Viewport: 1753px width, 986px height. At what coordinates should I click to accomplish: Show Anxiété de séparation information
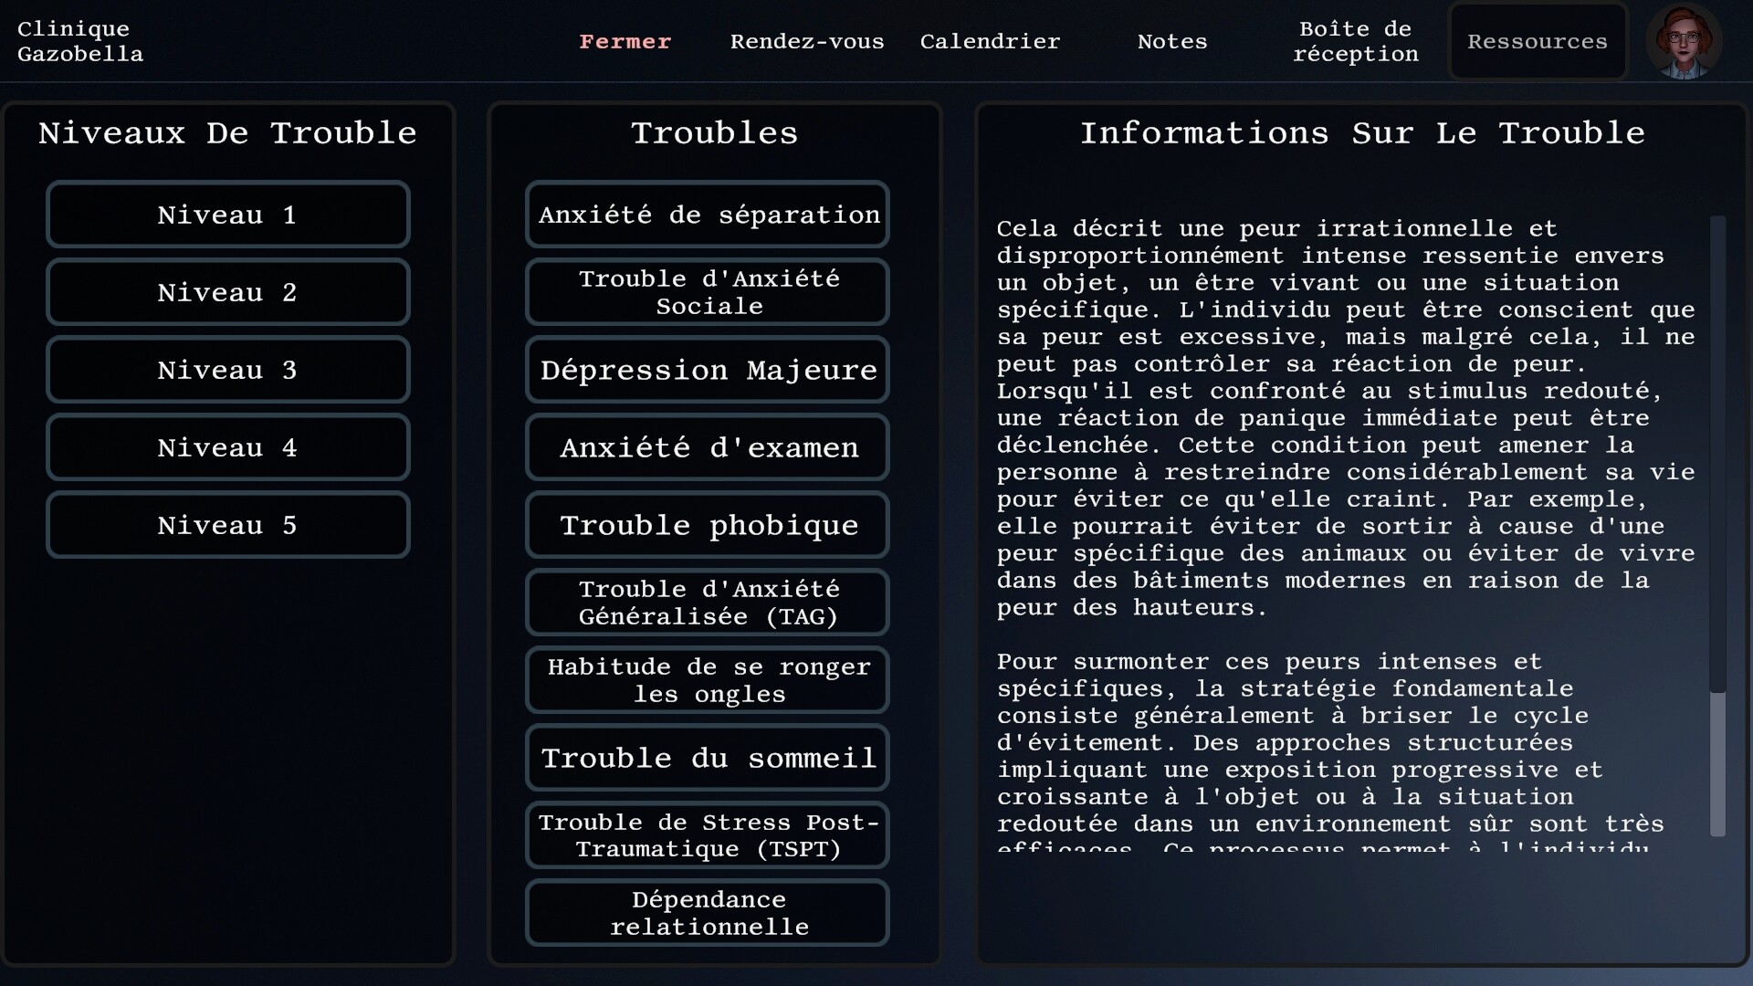[708, 215]
